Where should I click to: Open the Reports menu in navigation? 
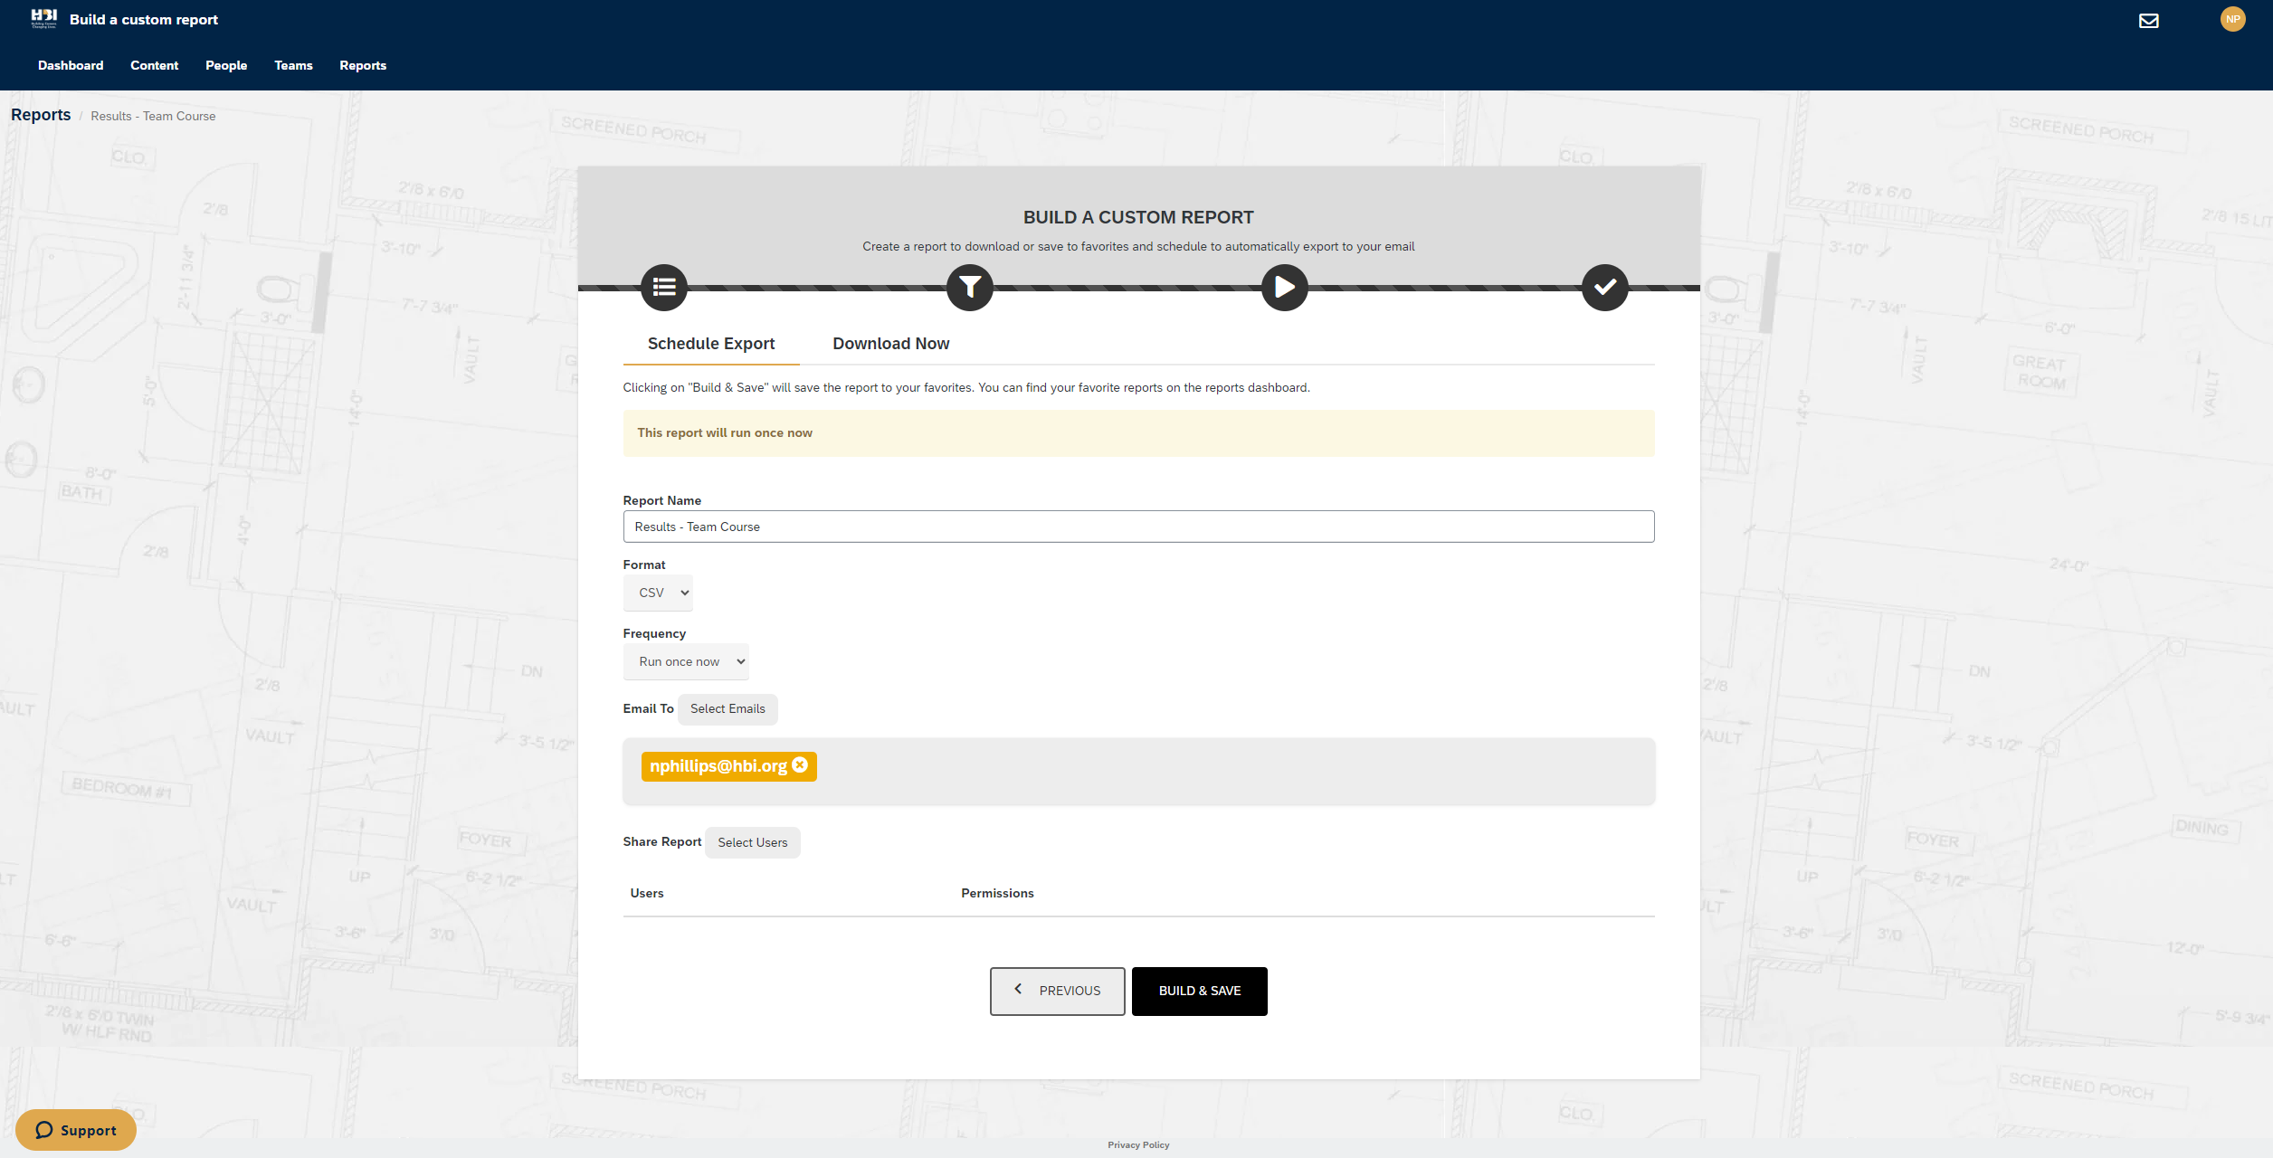point(363,65)
